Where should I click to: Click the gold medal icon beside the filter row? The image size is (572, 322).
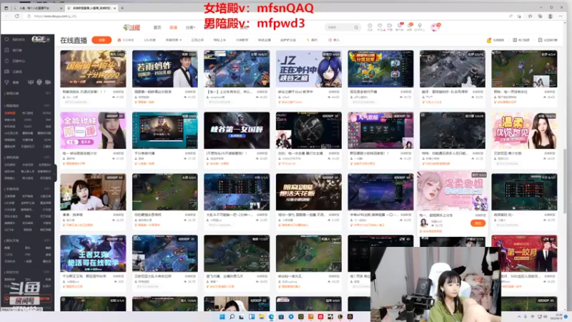(489, 40)
